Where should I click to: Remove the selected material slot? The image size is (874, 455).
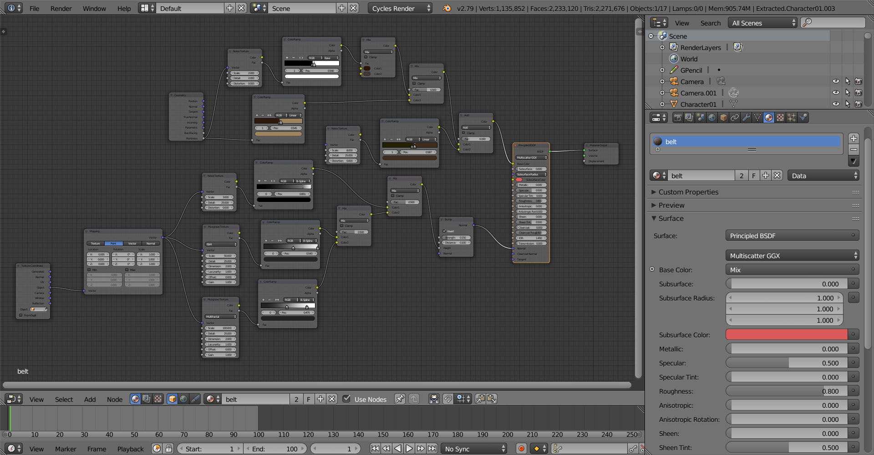click(854, 150)
